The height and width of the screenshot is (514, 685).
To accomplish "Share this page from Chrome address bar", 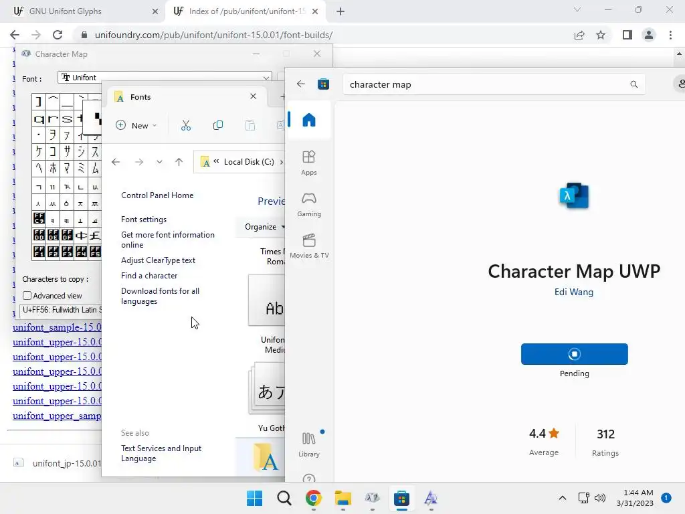I will tap(579, 35).
